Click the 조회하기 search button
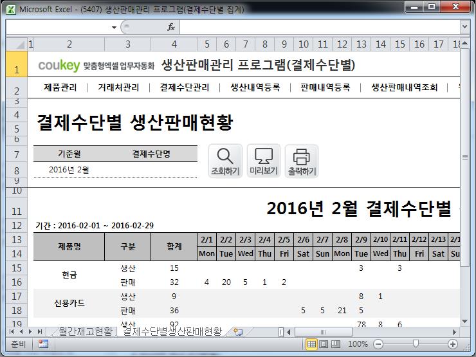Viewport: 476px width, 357px height. [225, 161]
